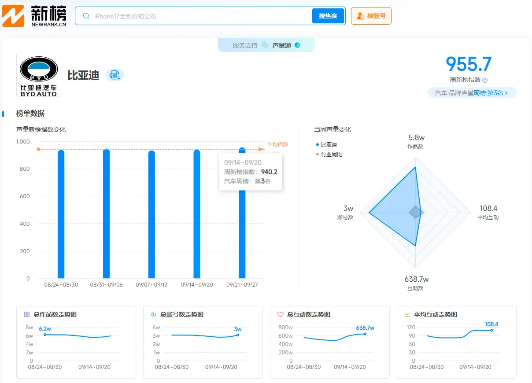Click the 总互动数走势图 card title

(x=309, y=314)
